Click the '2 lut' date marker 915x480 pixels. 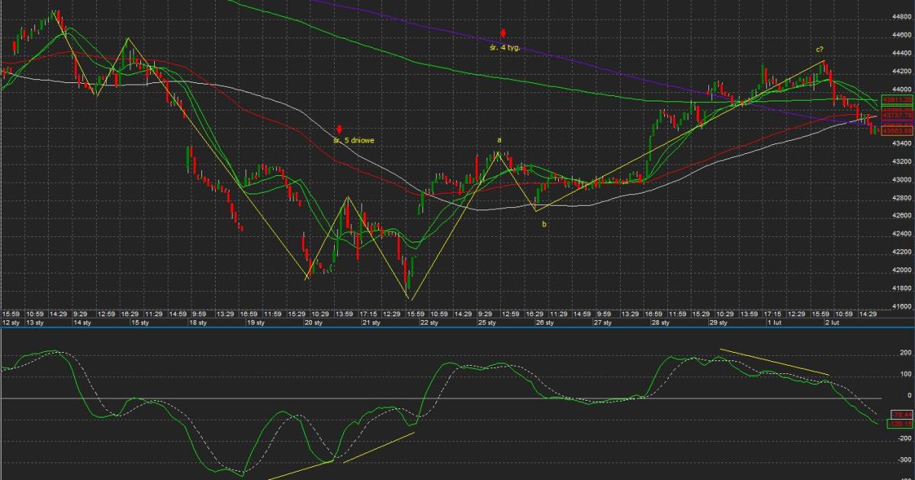[832, 323]
